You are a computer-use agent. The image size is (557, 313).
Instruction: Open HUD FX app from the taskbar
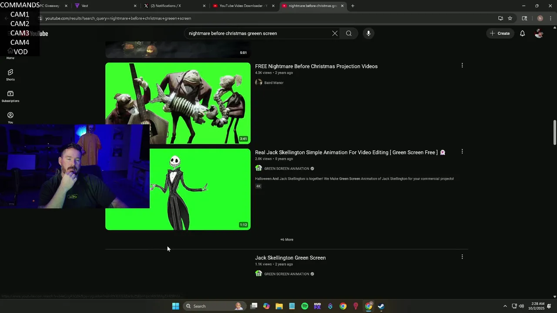(317, 306)
